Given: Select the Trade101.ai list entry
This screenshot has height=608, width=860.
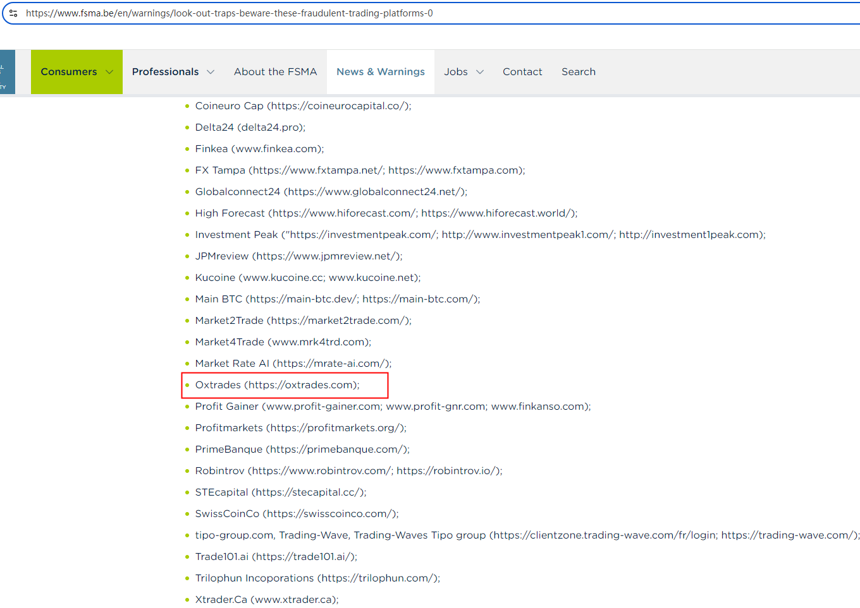Looking at the screenshot, I should pos(276,557).
